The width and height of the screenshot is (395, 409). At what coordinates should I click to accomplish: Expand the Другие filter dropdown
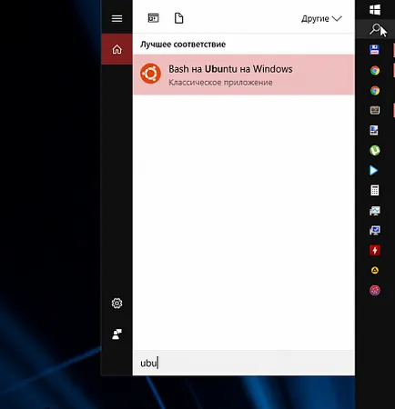click(x=321, y=19)
